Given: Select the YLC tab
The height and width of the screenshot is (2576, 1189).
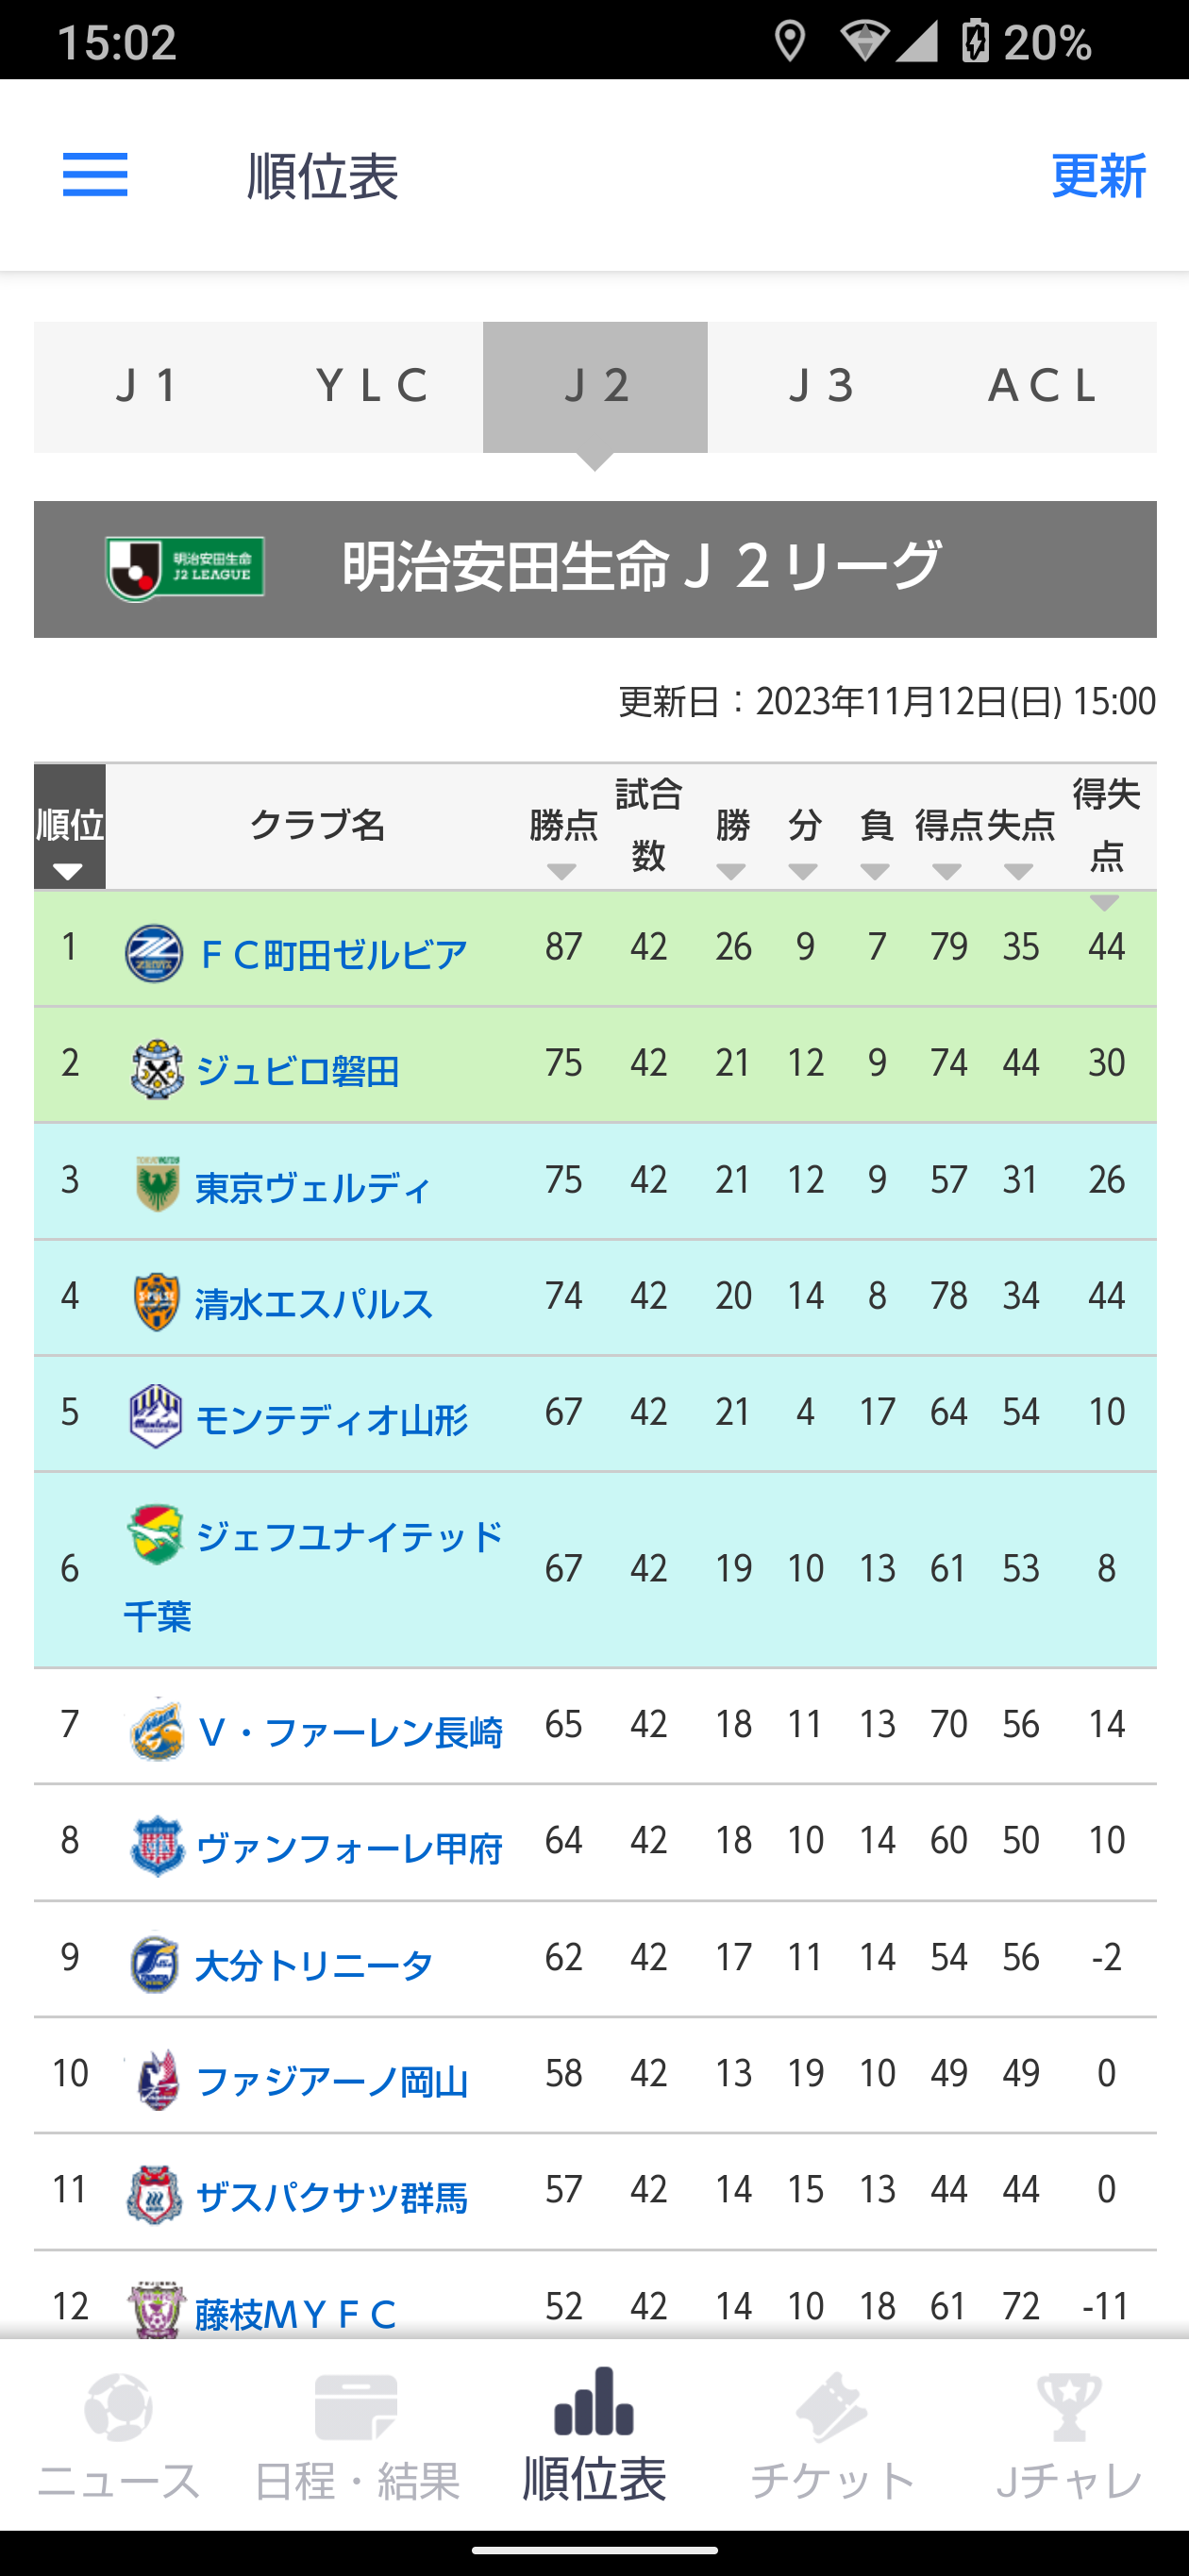Looking at the screenshot, I should point(371,387).
